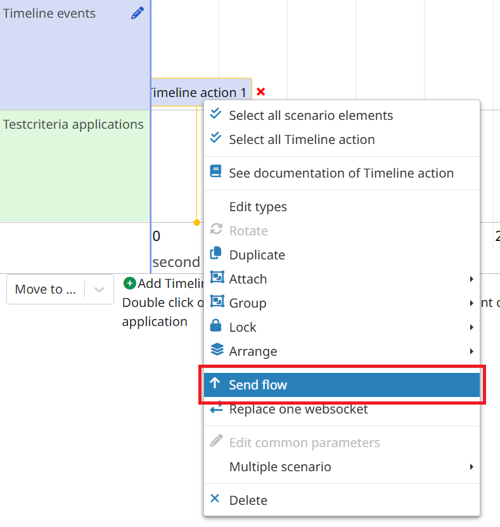Expand the Group submenu arrow
The image size is (500, 527).
(x=471, y=303)
